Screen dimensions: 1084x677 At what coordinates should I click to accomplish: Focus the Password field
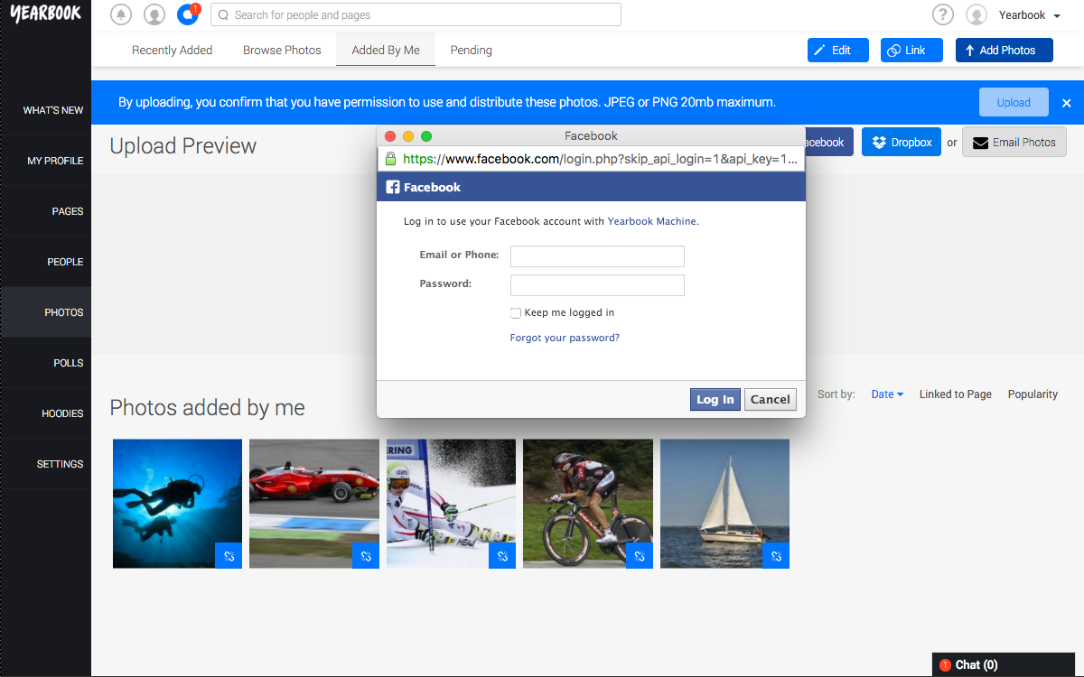coord(597,285)
